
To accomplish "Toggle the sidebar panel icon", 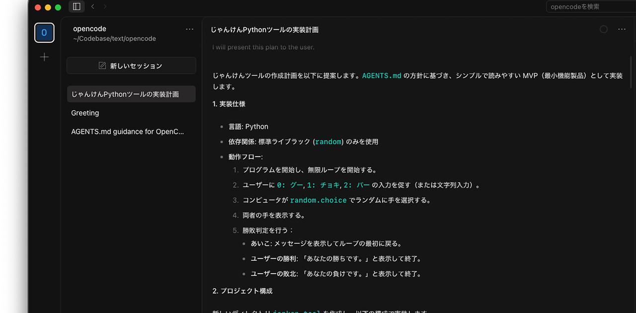I will click(77, 6).
